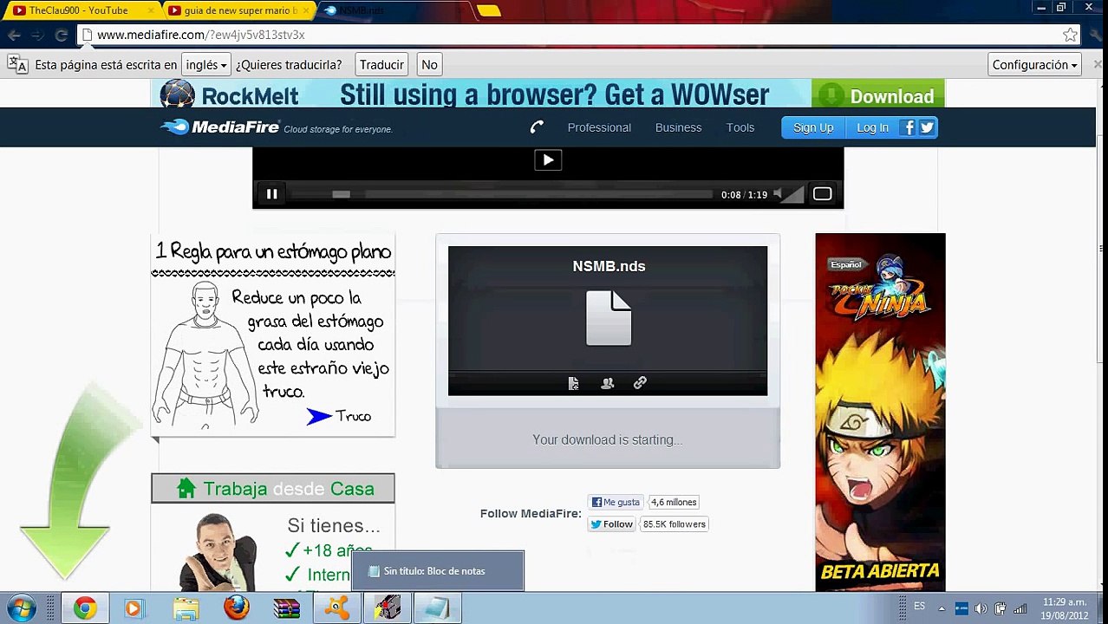Screen dimensions: 1108x624
Task: Open Chrome from the taskbar
Action: pos(84,608)
